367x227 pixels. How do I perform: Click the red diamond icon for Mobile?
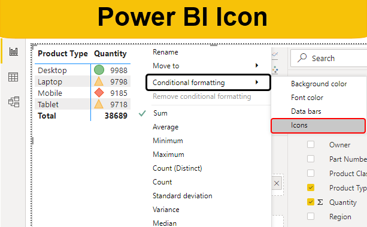pos(99,93)
